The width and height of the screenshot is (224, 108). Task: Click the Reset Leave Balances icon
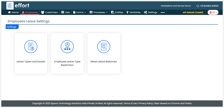point(104,47)
